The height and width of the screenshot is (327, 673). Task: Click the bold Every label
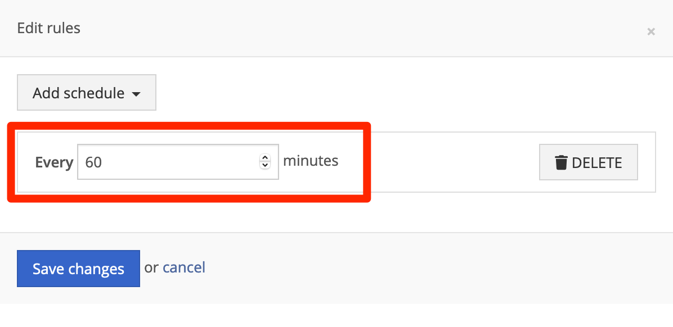(x=54, y=162)
